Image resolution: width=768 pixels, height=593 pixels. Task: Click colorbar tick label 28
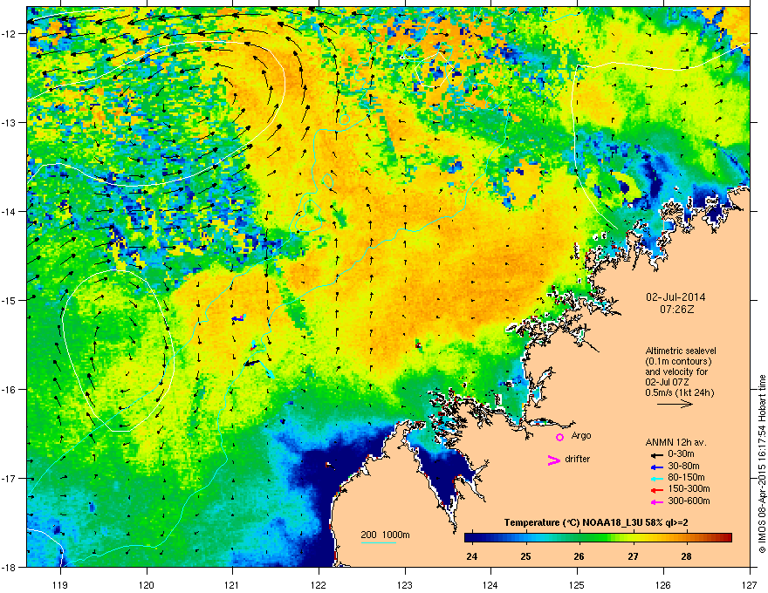click(686, 556)
